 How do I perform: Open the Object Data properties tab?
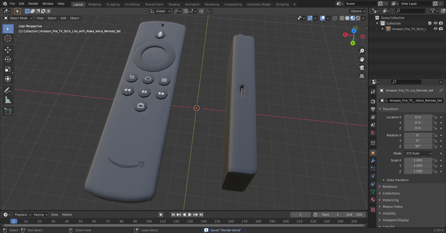[373, 192]
